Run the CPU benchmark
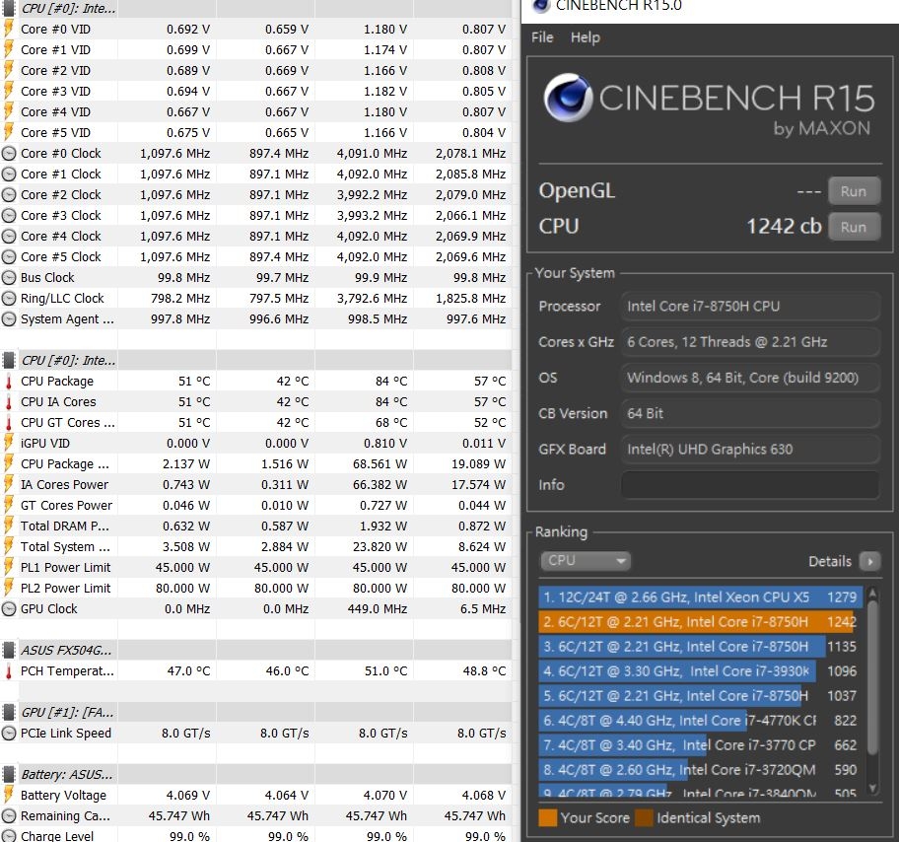This screenshot has height=842, width=899. click(x=854, y=227)
